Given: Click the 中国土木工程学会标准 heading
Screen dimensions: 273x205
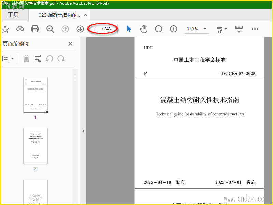Looking at the screenshot, I should click(x=200, y=60).
